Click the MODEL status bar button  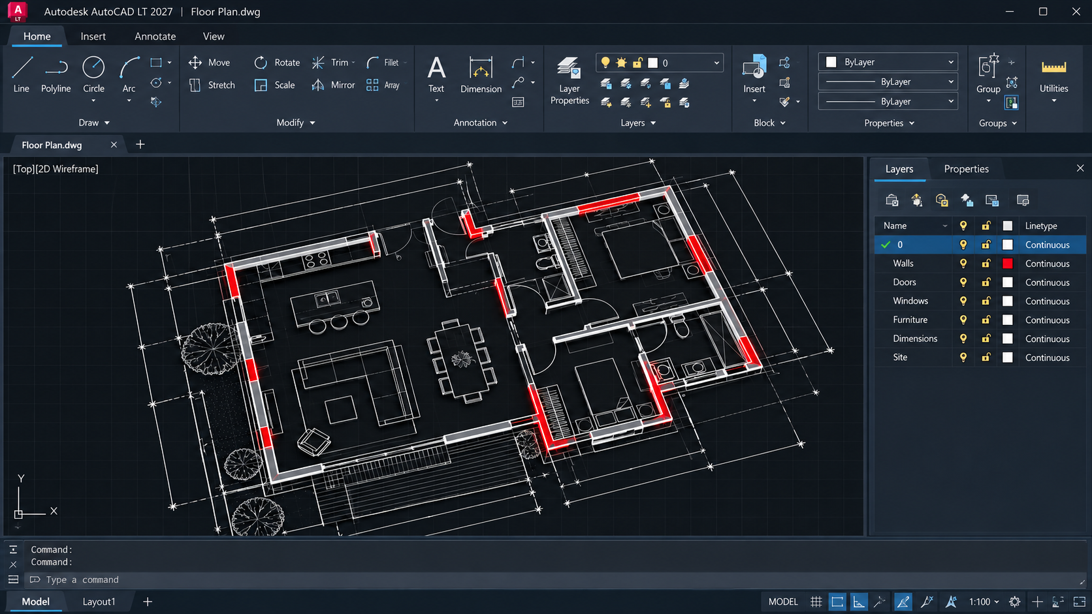[783, 602]
